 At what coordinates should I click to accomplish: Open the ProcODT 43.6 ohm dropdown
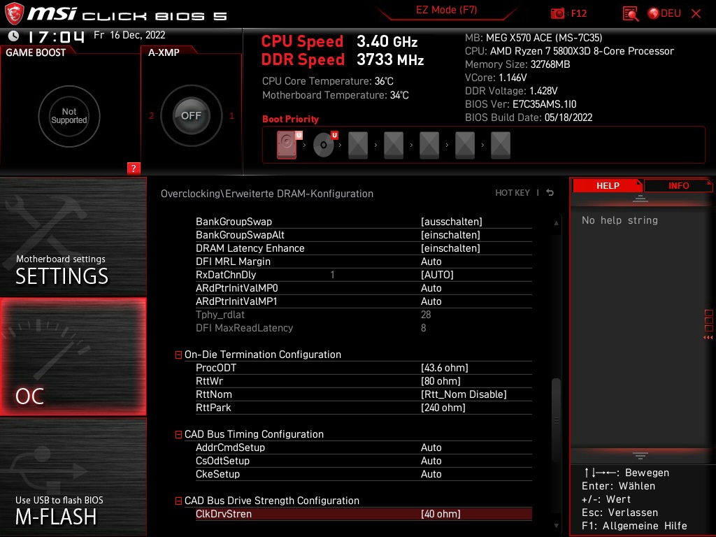(444, 368)
